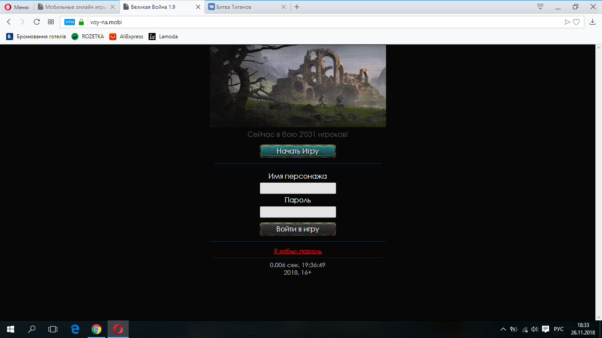The height and width of the screenshot is (338, 602).
Task: Open the new tab plus button
Action: 297,7
